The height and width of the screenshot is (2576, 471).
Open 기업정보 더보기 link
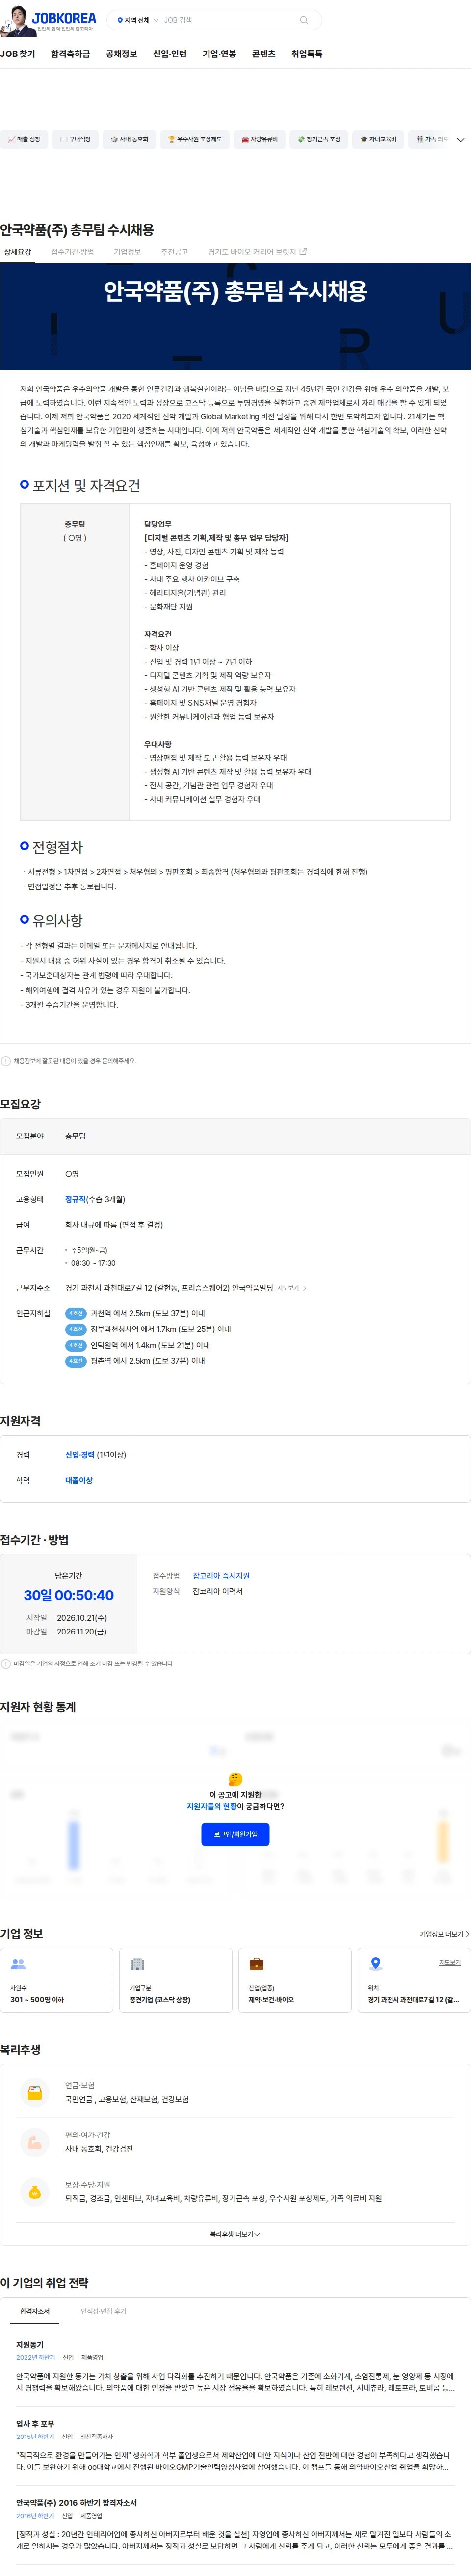pos(444,1934)
